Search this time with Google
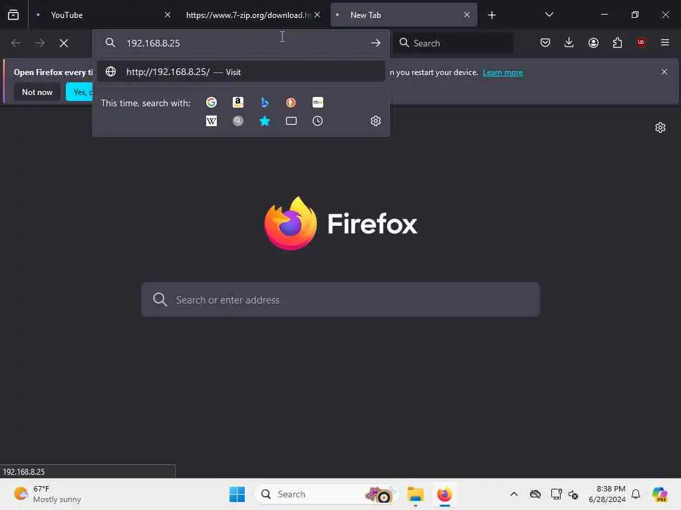Viewport: 681px width, 510px height. click(x=211, y=102)
